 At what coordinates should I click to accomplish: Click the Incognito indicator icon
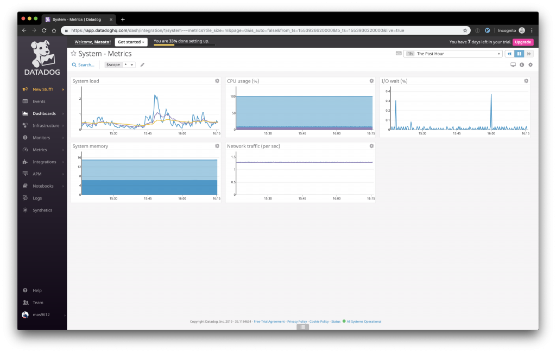pyautogui.click(x=522, y=30)
